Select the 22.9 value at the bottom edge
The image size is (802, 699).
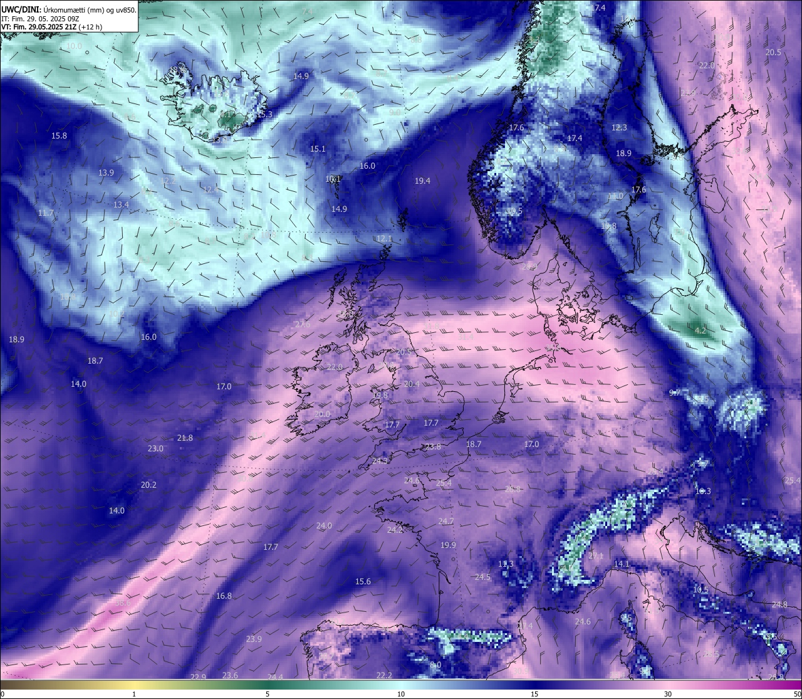[198, 676]
